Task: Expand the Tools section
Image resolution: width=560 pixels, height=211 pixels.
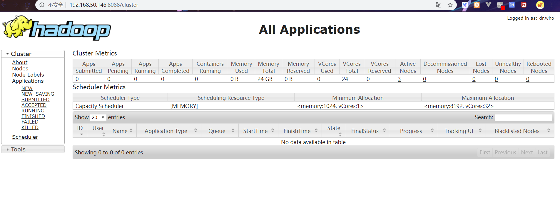Action: (33, 149)
